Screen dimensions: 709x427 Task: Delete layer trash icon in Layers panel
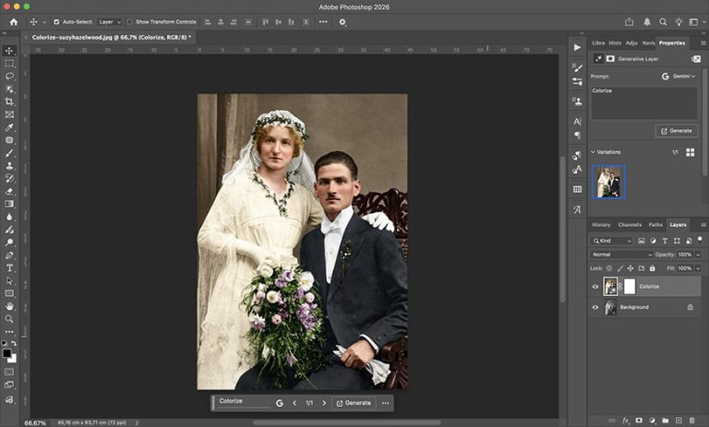691,421
